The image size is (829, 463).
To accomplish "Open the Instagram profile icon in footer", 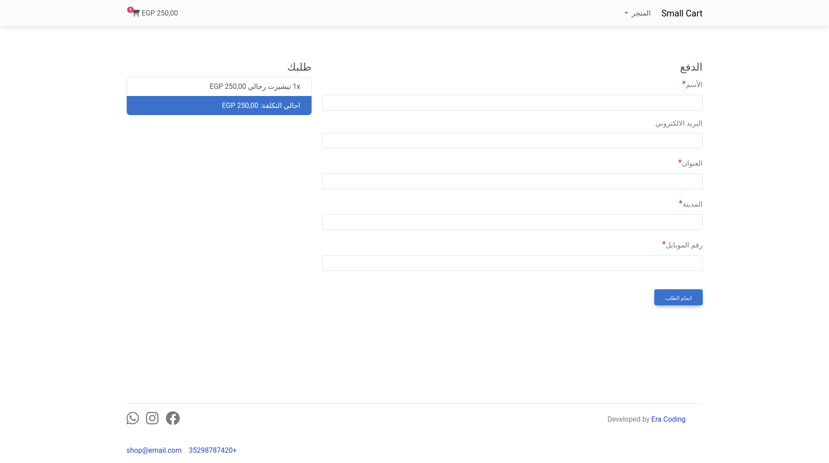I will pyautogui.click(x=152, y=418).
